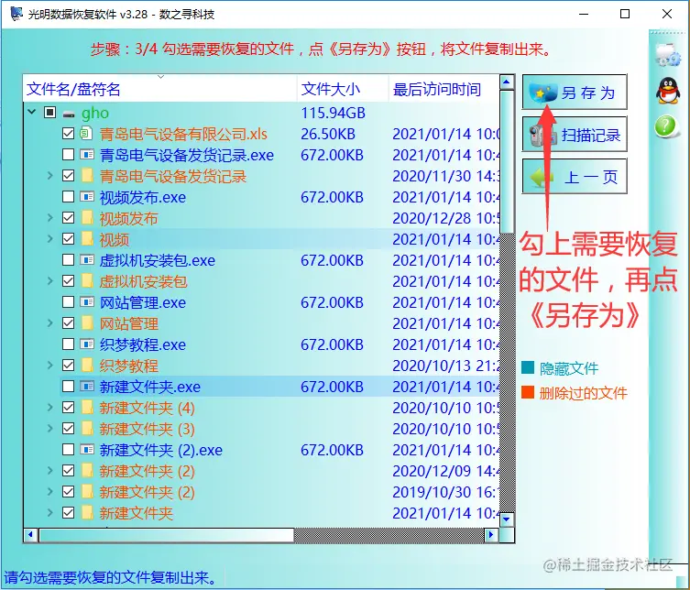Expand the 视频 folder node
The width and height of the screenshot is (690, 590).
point(50,239)
